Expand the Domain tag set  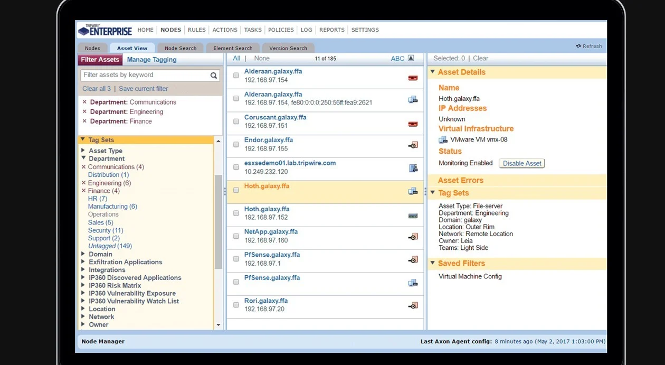pyautogui.click(x=83, y=254)
